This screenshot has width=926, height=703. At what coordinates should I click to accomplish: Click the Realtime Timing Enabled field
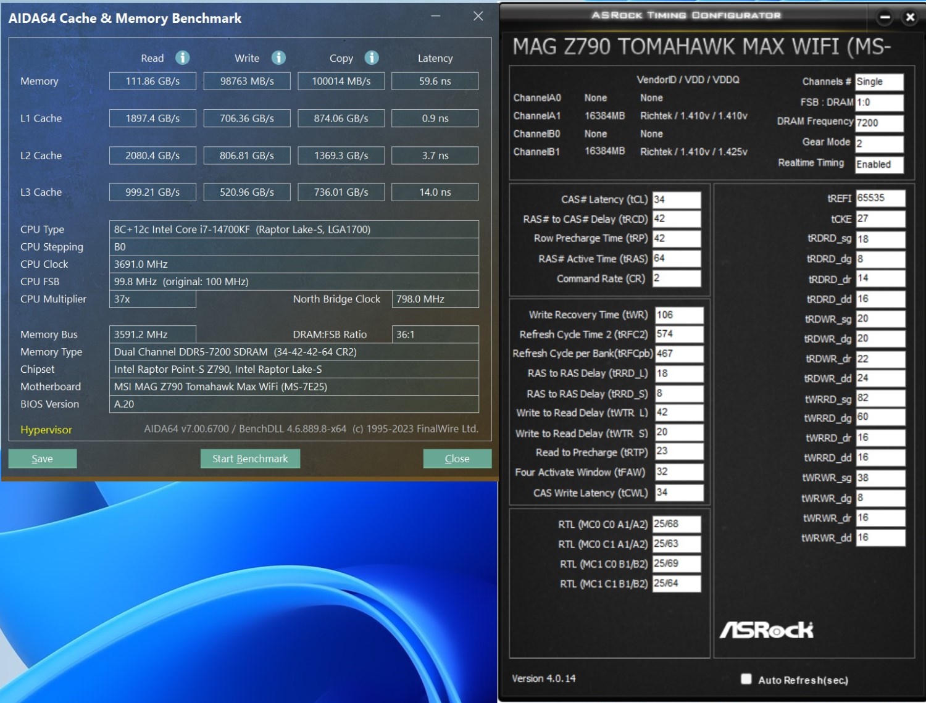coord(879,164)
